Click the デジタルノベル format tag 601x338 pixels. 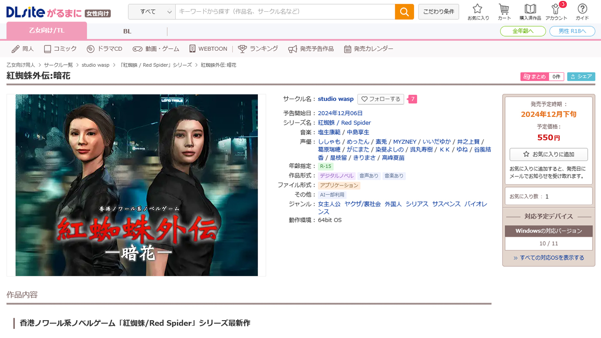pos(337,176)
